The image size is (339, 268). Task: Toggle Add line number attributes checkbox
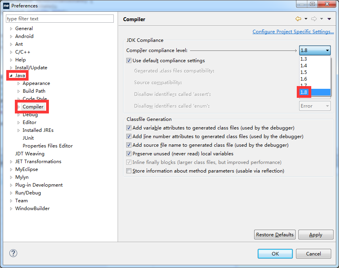pyautogui.click(x=129, y=137)
